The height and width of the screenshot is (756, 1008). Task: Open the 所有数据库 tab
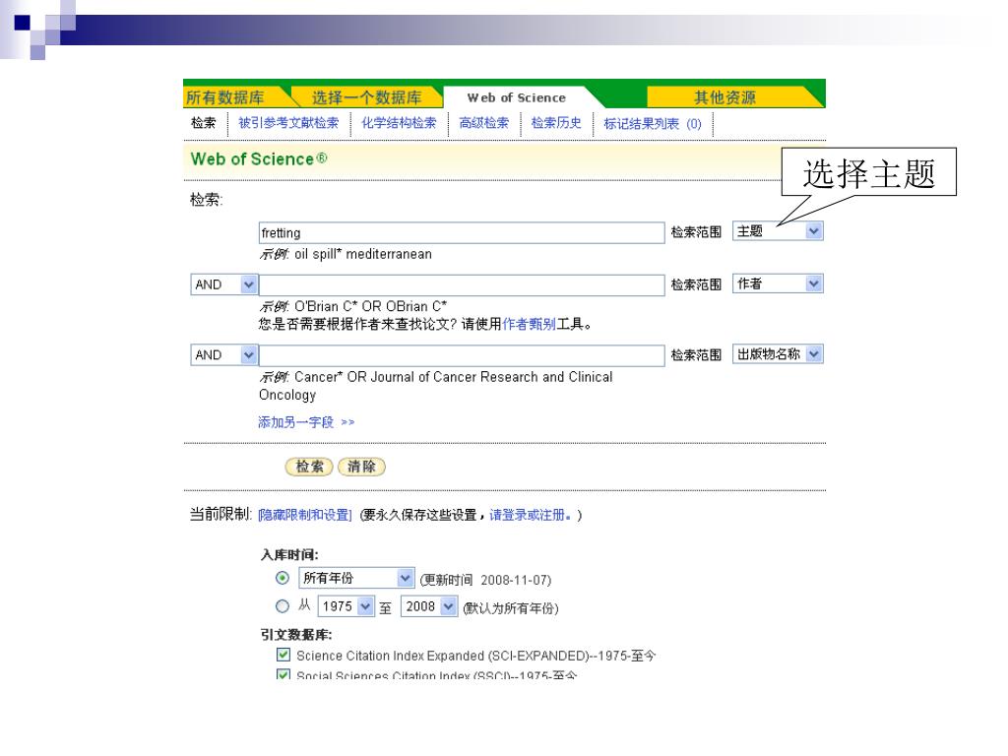click(x=225, y=97)
